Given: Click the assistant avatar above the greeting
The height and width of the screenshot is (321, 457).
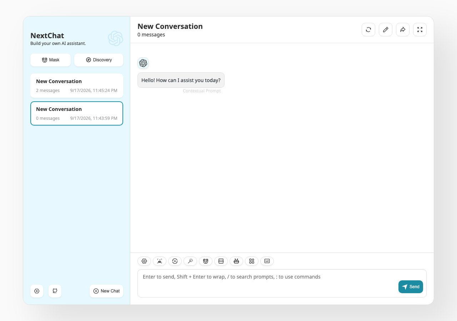Looking at the screenshot, I should tap(143, 63).
